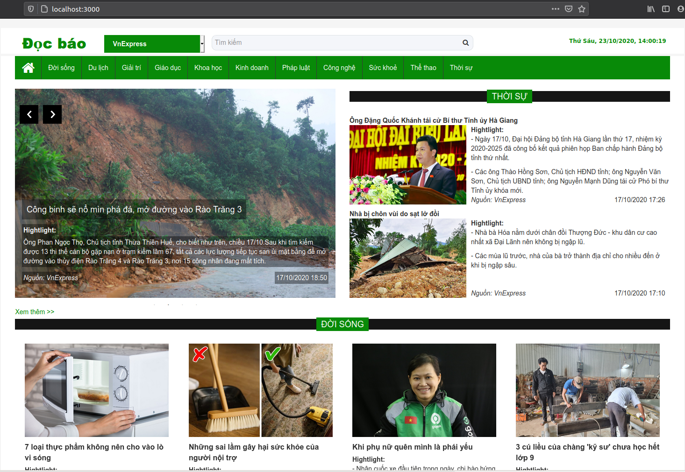The image size is (685, 472).
Task: Read the landslide buried house article
Action: click(394, 214)
